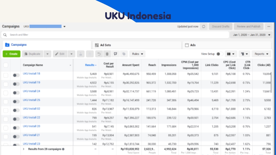Toggle UKU Install 18 campaign on/off
The width and height of the screenshot is (276, 155).
click(x=16, y=75)
